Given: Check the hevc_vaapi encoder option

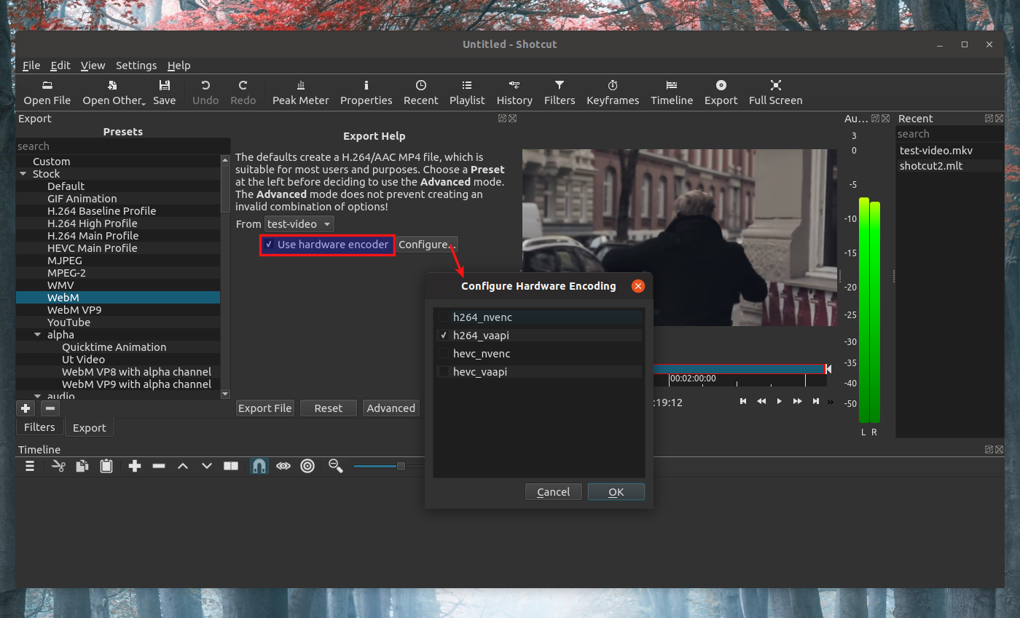Looking at the screenshot, I should coord(443,372).
